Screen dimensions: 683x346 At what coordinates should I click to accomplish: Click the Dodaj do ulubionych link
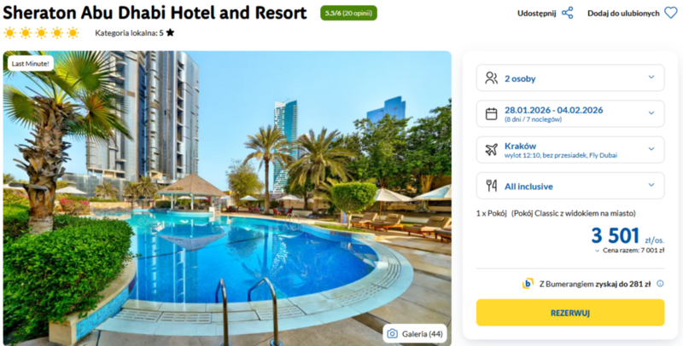point(623,13)
